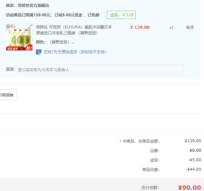204x191 pixels.
Task: Click the 影响报销 button
Action: [8, 95]
